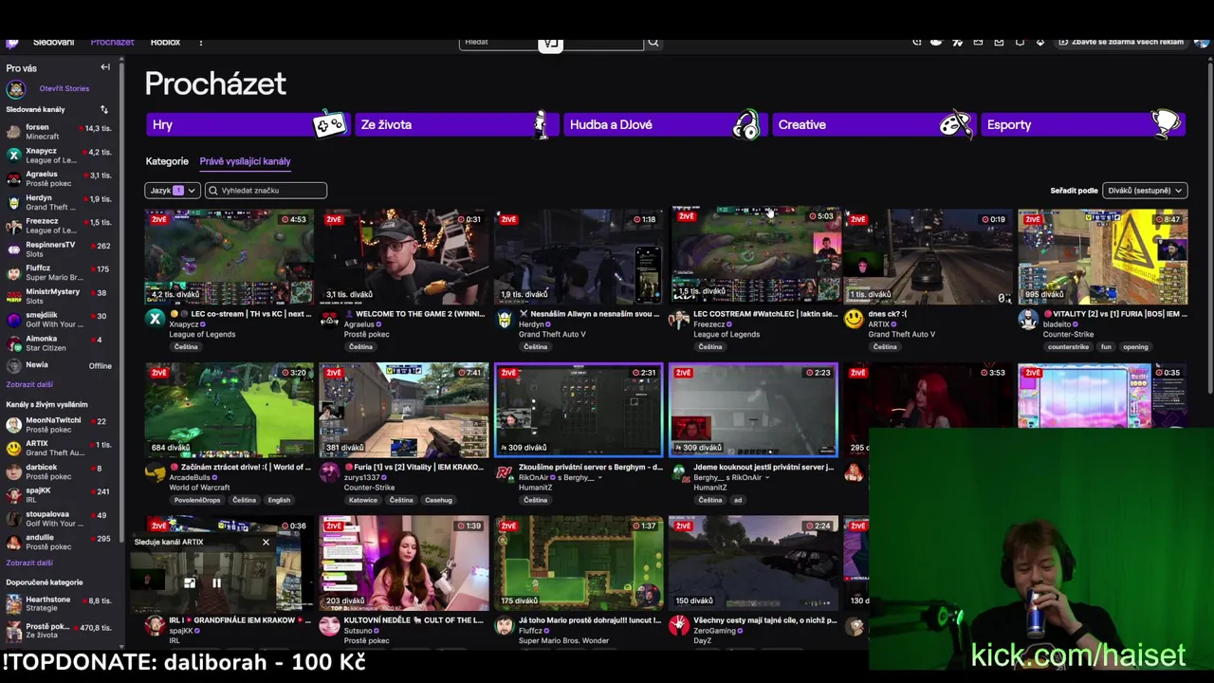Select MeonNaTwitchi in the live channels list
The image size is (1214, 683).
tap(59, 425)
